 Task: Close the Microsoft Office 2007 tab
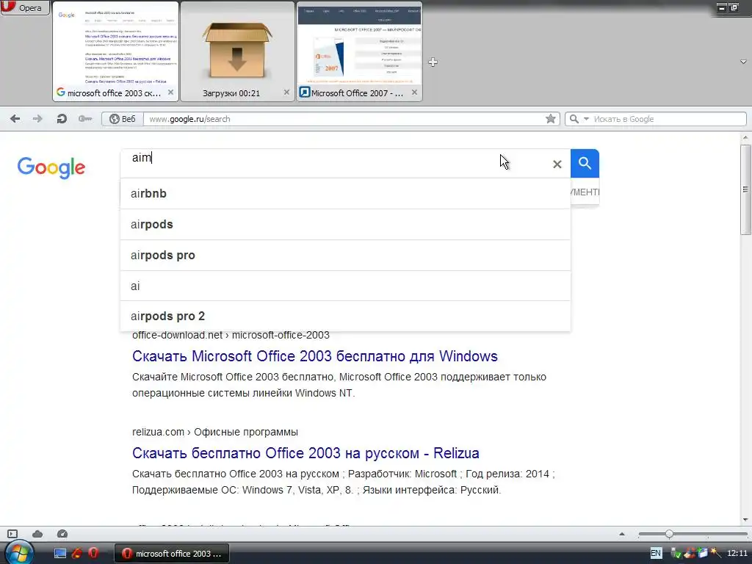(x=414, y=93)
